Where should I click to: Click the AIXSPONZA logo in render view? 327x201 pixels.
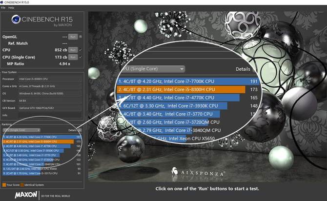198,172
